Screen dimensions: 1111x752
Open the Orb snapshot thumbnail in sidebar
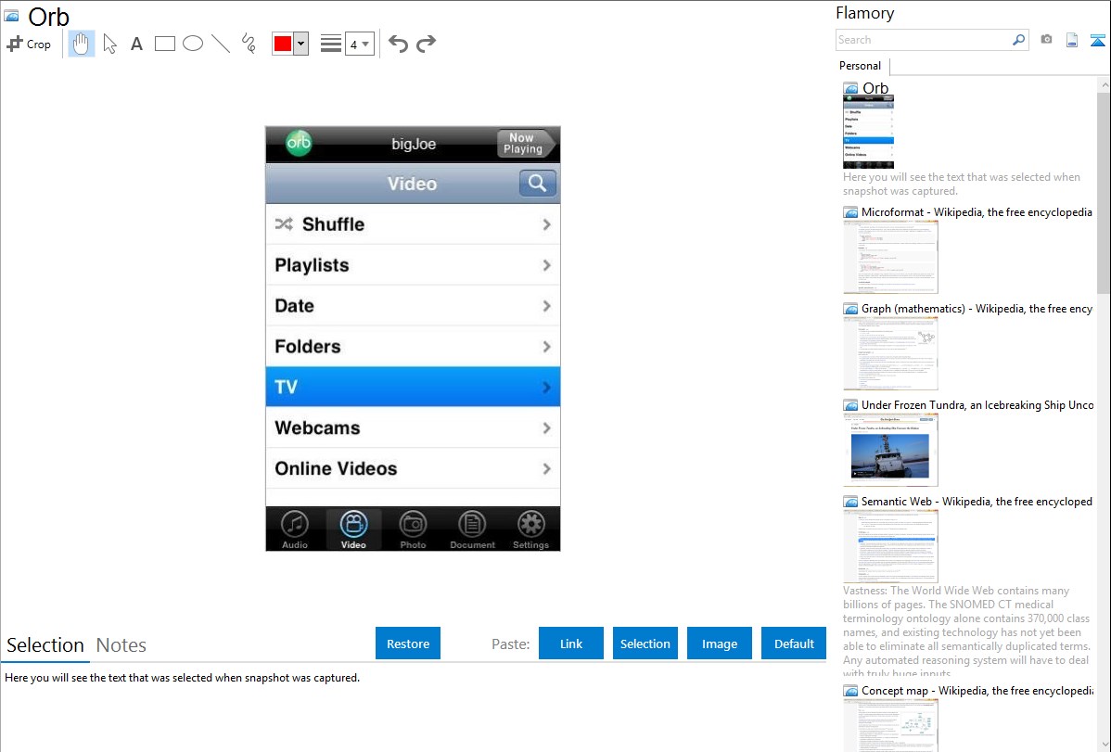[869, 132]
